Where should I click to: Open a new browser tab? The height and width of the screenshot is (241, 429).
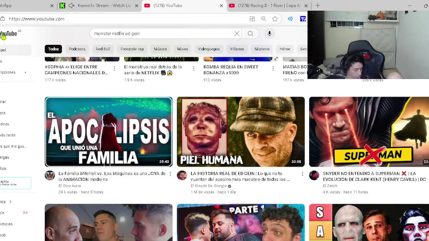pos(318,6)
